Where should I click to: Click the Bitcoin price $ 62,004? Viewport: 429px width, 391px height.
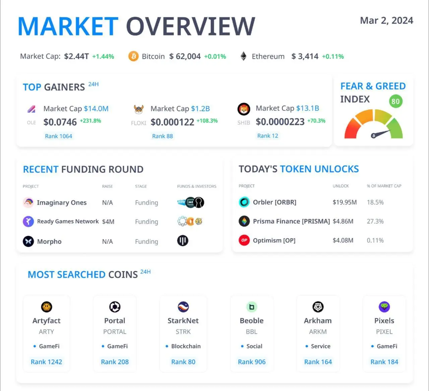click(x=185, y=56)
